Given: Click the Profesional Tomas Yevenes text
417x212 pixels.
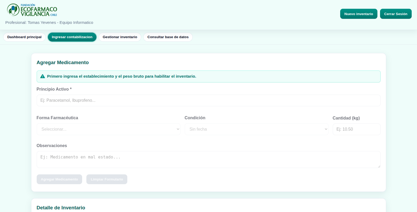Looking at the screenshot, I should pyautogui.click(x=49, y=23).
